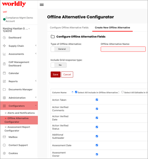Open Cookies link in sidebar
Screen dimensions: 148x159
point(13,153)
